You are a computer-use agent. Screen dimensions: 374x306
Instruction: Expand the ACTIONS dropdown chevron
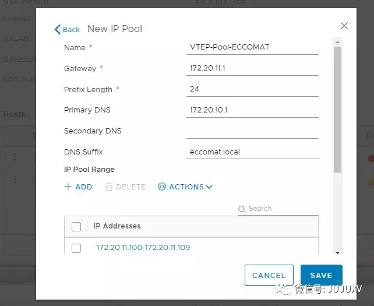click(x=209, y=187)
